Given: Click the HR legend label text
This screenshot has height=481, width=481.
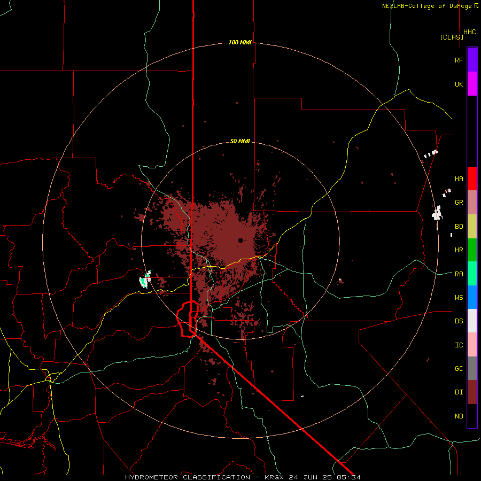Looking at the screenshot, I should click(x=459, y=250).
